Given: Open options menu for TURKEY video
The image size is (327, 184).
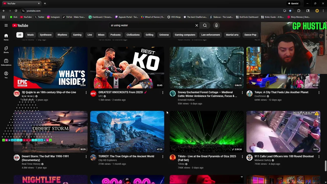Looking at the screenshot, I should (163, 156).
